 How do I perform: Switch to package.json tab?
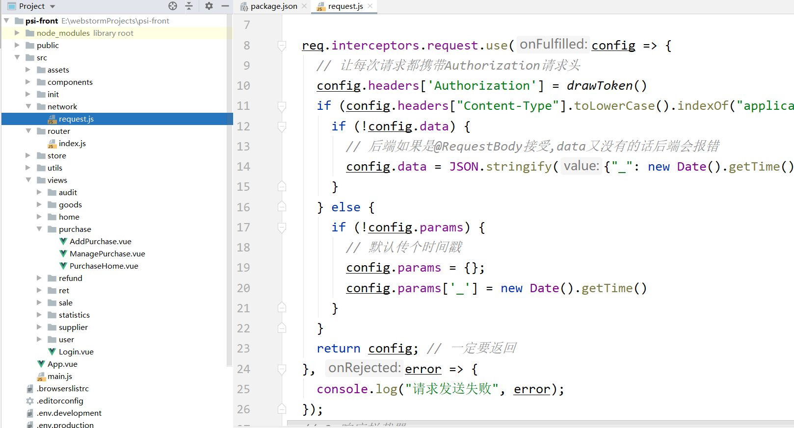click(273, 6)
